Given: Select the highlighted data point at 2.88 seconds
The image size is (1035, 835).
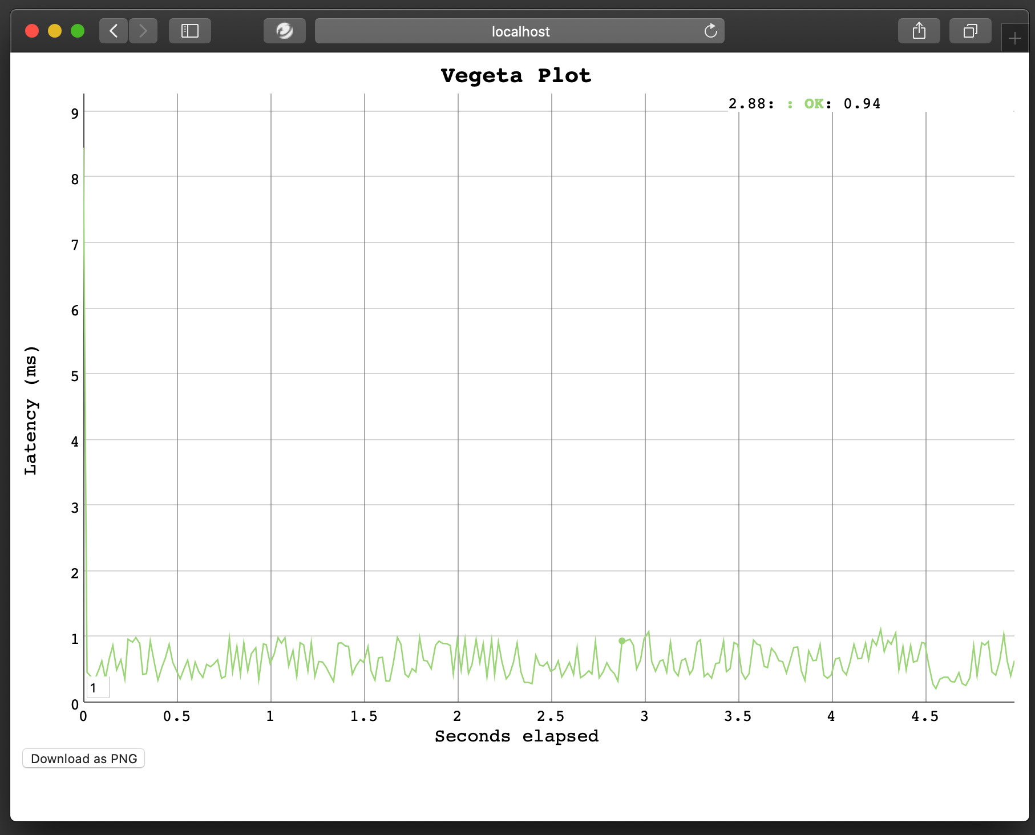Looking at the screenshot, I should click(x=622, y=641).
